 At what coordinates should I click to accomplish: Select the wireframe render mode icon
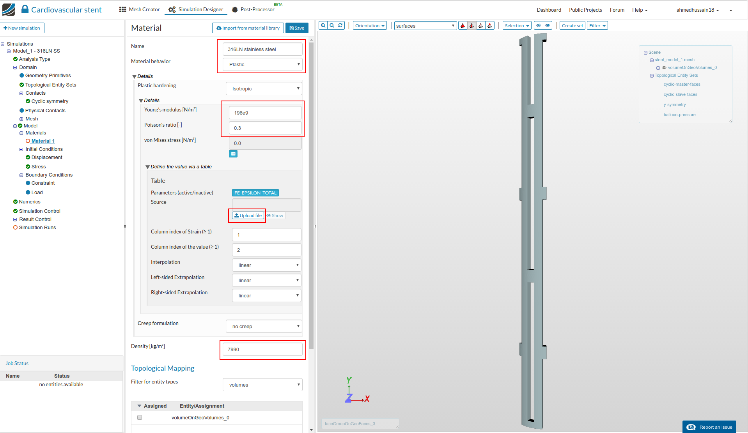[x=481, y=26]
